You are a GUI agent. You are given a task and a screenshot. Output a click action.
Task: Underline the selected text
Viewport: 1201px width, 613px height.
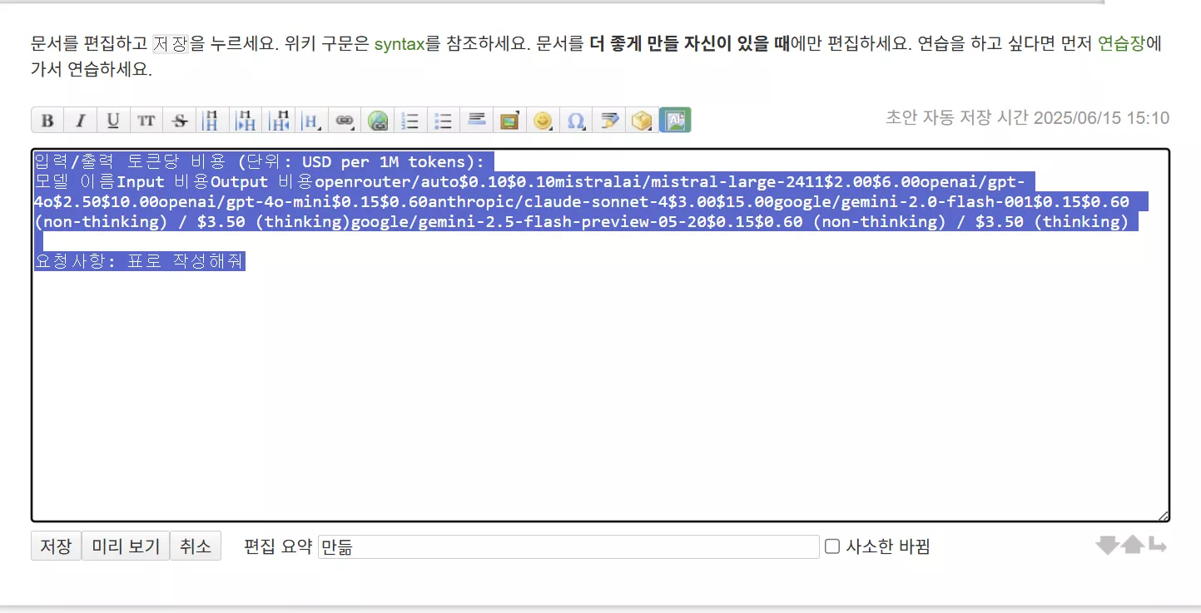pyautogui.click(x=113, y=121)
